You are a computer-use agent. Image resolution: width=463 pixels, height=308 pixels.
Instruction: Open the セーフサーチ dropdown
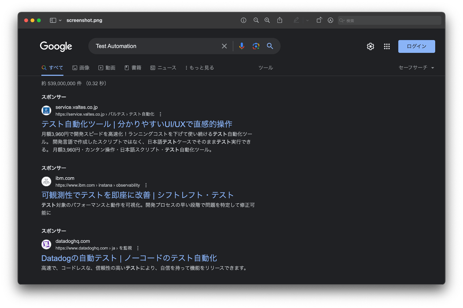[416, 67]
